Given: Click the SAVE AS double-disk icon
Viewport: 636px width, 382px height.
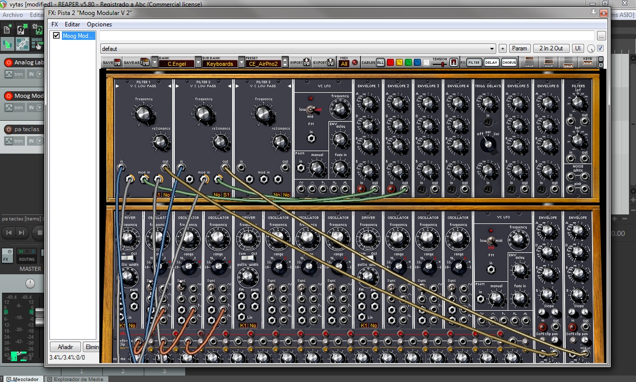Looking at the screenshot, I should click(145, 62).
